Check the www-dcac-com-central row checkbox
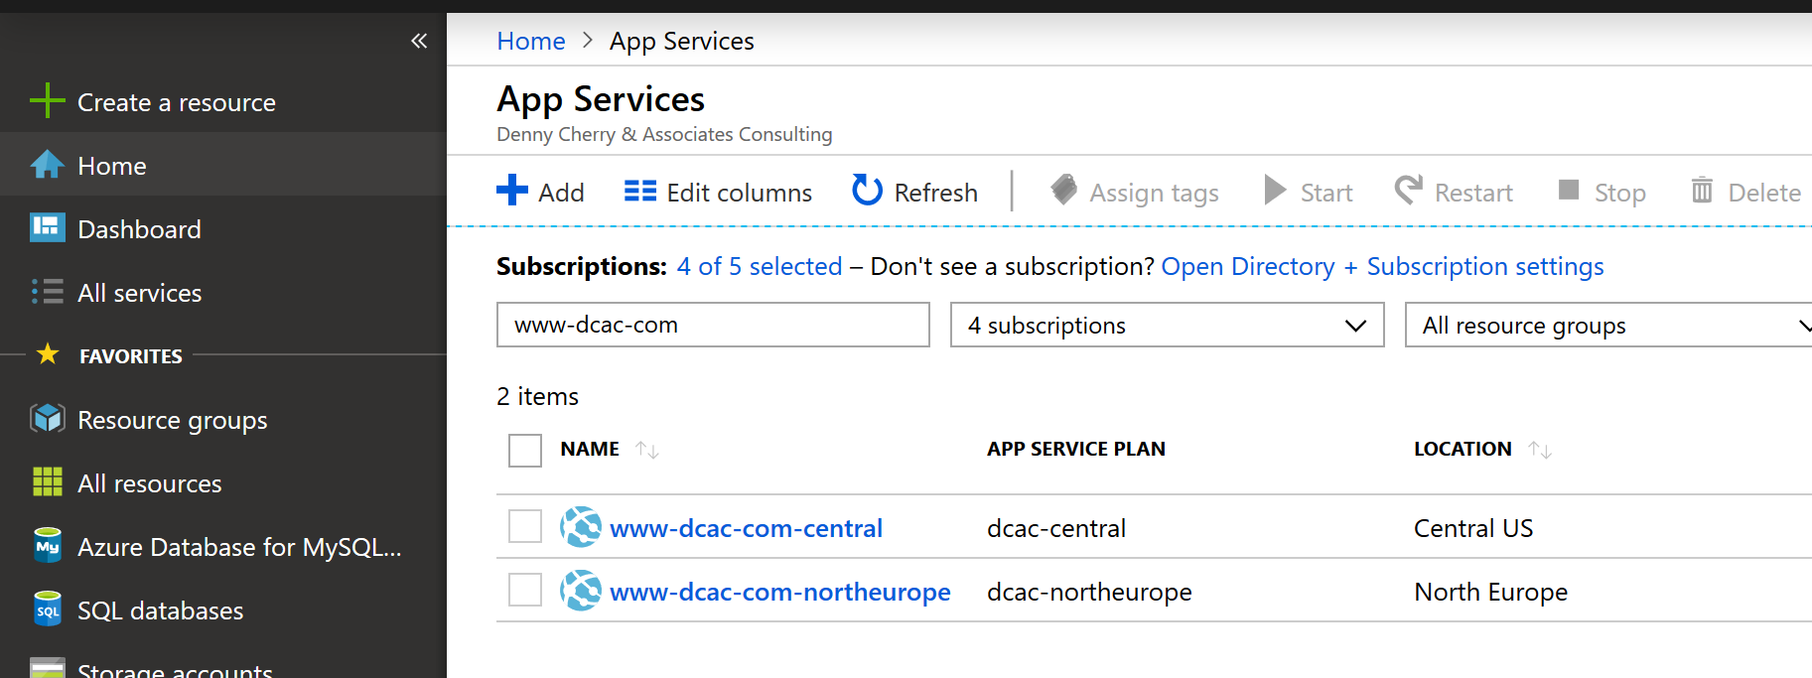This screenshot has width=1812, height=678. click(525, 526)
